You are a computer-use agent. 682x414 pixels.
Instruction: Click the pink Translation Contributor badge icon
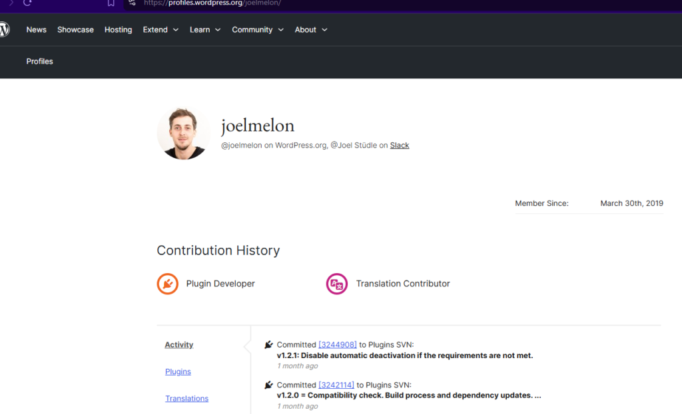tap(337, 284)
